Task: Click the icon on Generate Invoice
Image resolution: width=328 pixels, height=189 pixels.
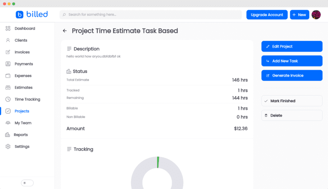Action: 268,75
